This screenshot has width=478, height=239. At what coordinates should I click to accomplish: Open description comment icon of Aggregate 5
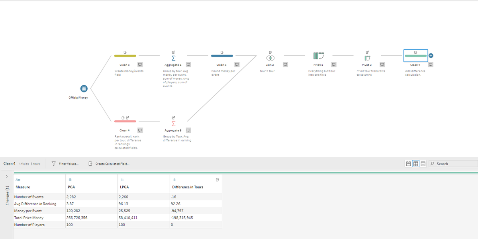[188, 130]
